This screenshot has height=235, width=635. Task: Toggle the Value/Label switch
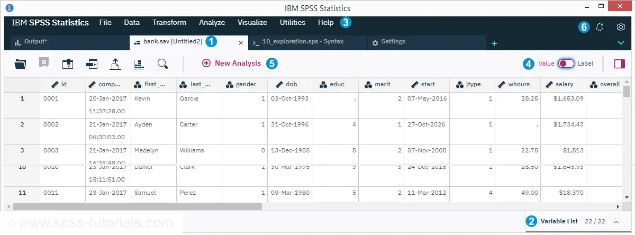566,64
